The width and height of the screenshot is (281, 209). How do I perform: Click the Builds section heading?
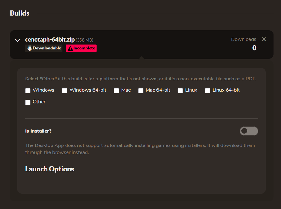(x=20, y=13)
